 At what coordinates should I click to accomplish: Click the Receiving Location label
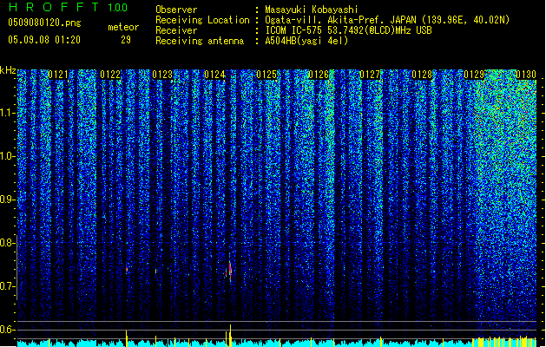pos(202,20)
